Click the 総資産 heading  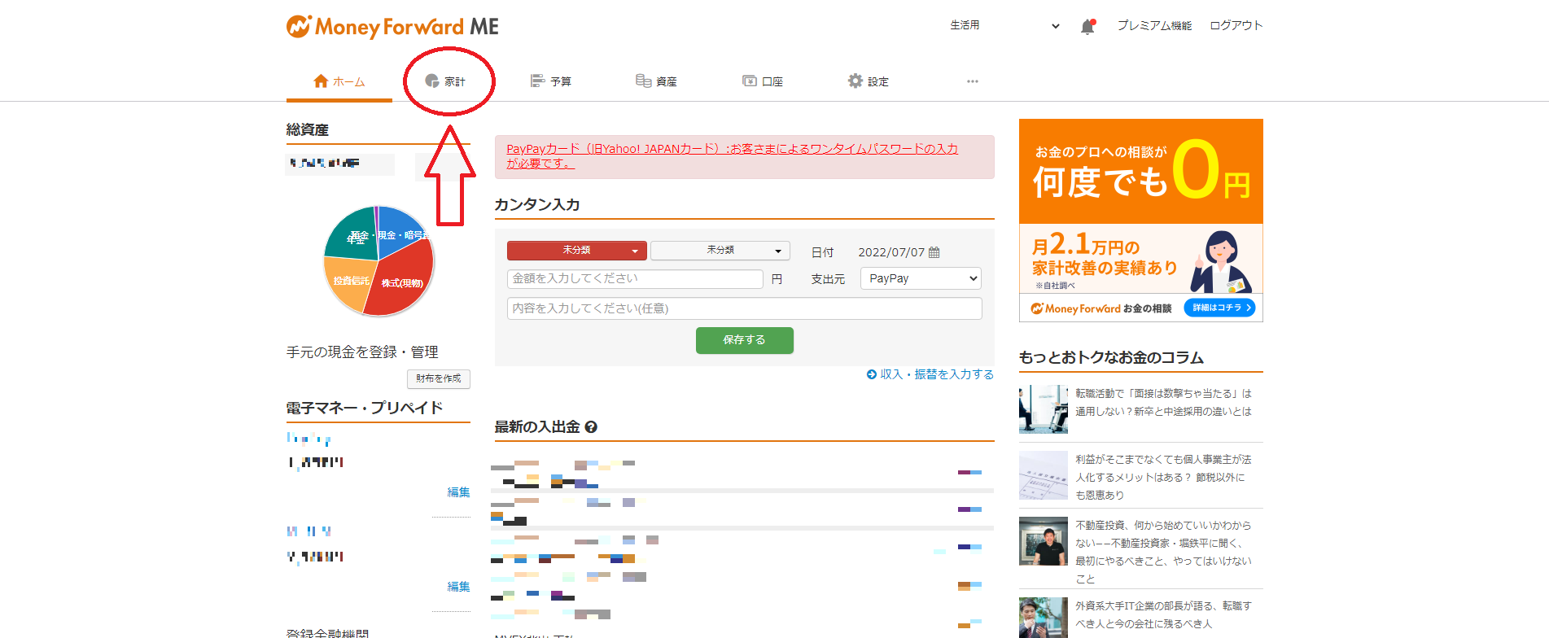(308, 129)
